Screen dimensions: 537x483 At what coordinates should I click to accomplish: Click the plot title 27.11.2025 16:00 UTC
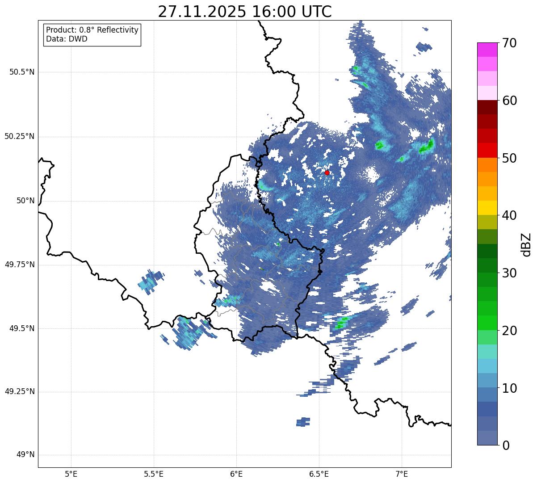pyautogui.click(x=245, y=12)
